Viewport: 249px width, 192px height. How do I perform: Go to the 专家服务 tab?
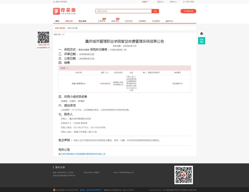pyautogui.click(x=142, y=21)
